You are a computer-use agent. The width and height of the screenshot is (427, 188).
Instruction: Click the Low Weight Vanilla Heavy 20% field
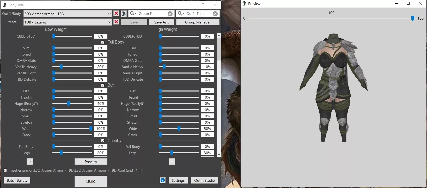pos(101,67)
